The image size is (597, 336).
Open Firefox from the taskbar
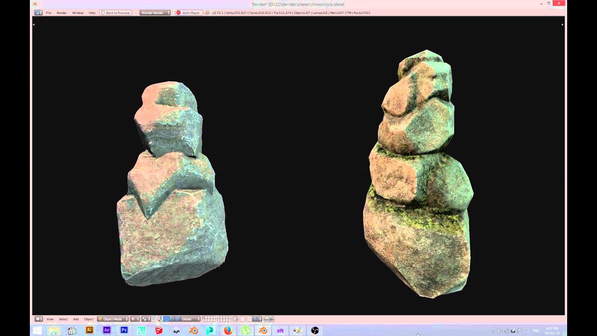coord(228,330)
